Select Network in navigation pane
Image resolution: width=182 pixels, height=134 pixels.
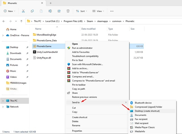(12, 107)
